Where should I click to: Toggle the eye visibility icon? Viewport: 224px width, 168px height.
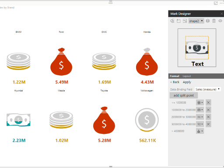coord(220,21)
